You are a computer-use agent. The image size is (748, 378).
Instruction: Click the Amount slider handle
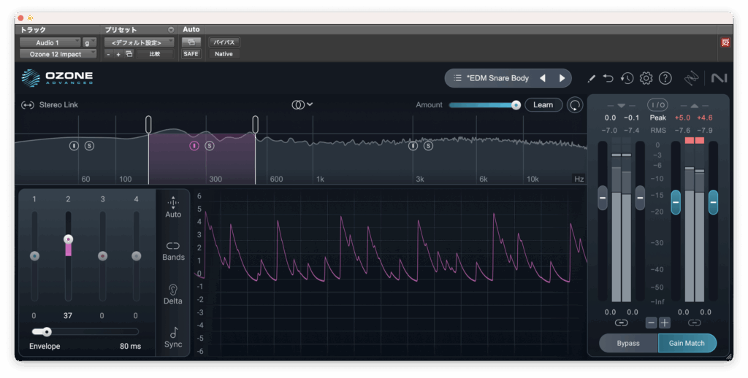(516, 105)
